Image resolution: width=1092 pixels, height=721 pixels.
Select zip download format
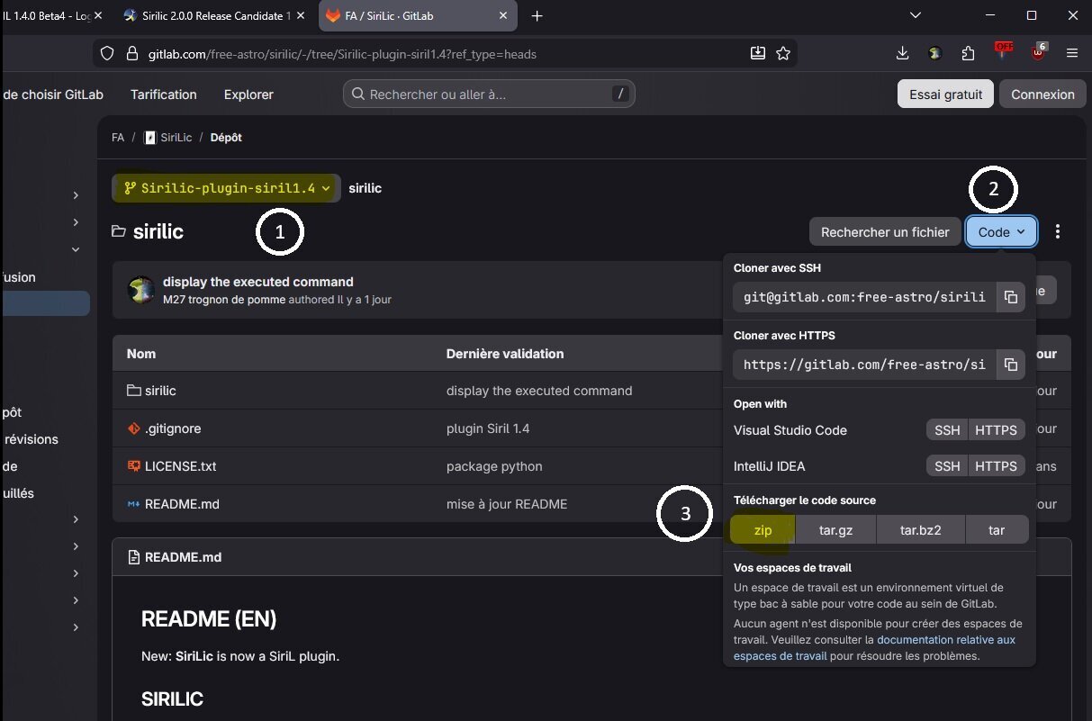763,530
